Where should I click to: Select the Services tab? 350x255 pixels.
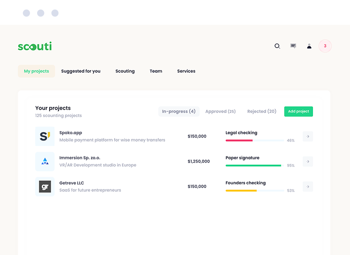coord(186,71)
